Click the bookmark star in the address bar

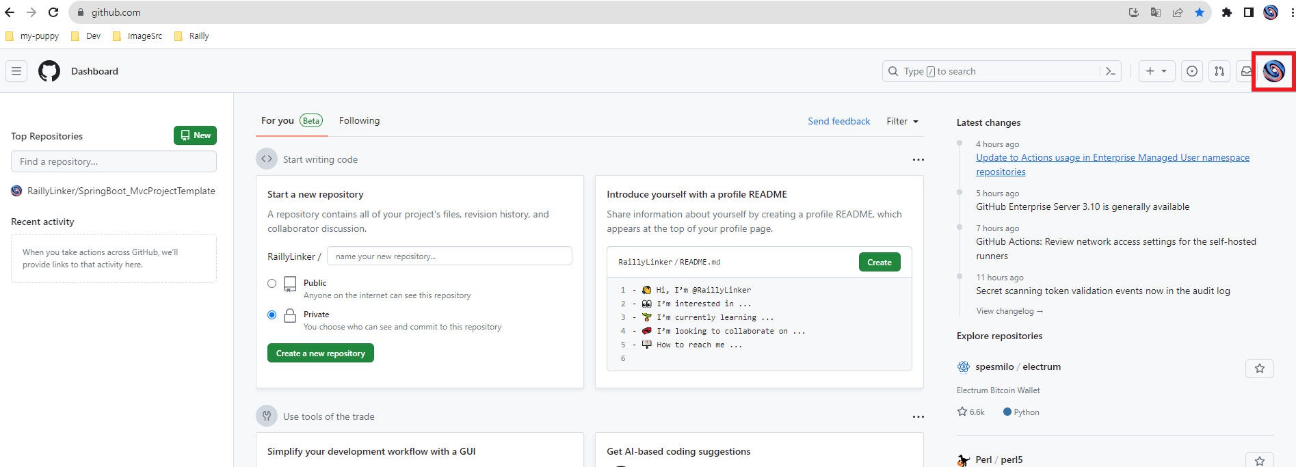click(x=1200, y=12)
